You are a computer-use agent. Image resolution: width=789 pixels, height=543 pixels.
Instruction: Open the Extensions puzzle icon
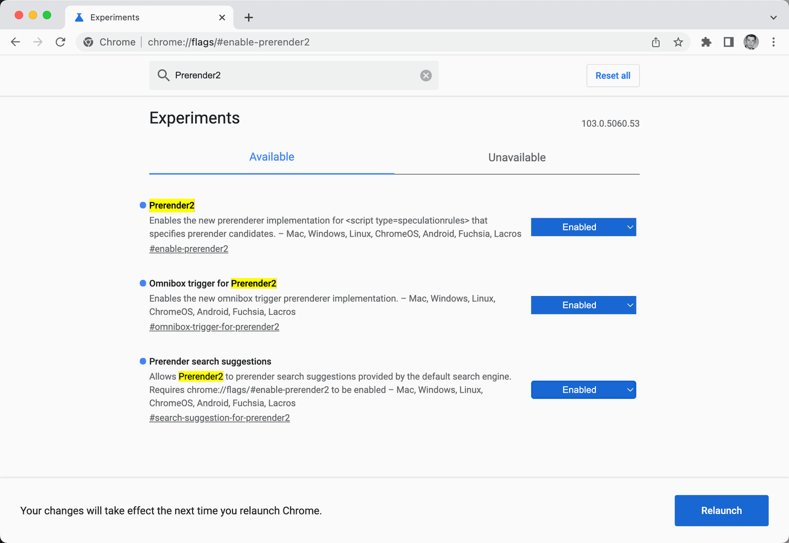pyautogui.click(x=706, y=42)
